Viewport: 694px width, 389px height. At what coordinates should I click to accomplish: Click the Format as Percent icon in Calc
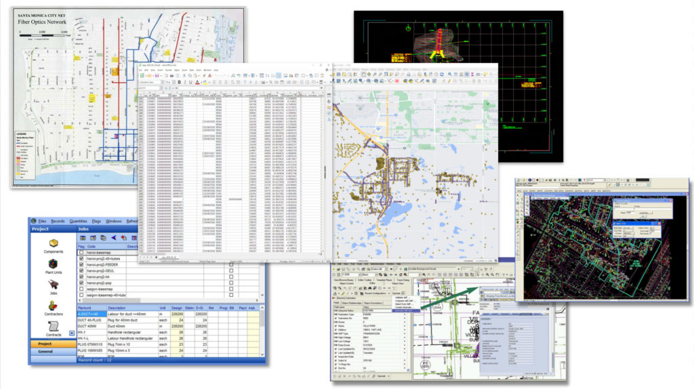(270, 82)
